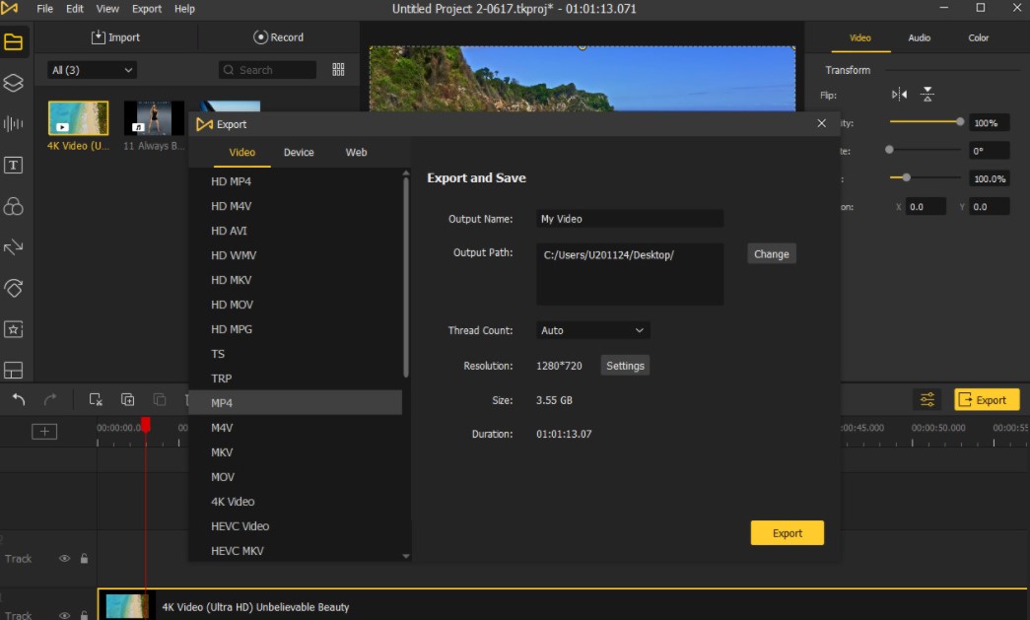Screen dimensions: 1030x620
Task: Open the Thread Count Auto dropdown
Action: (592, 330)
